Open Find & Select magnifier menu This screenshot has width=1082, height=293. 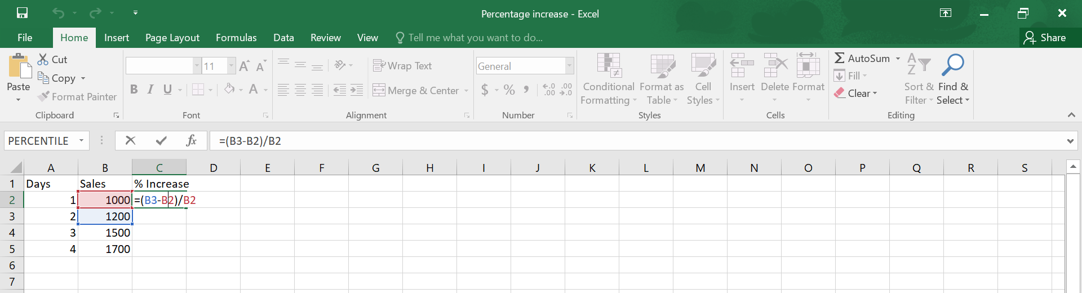[953, 79]
